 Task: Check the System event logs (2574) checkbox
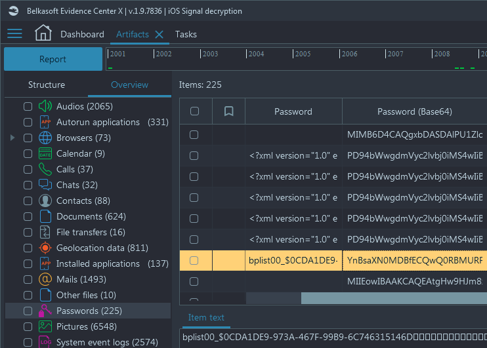click(28, 342)
